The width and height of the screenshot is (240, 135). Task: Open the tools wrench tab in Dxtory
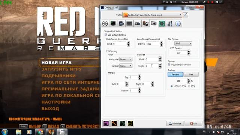click(170, 23)
